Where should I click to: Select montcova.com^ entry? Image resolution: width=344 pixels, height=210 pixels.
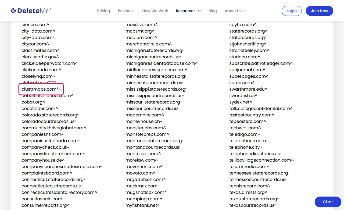tap(143, 154)
